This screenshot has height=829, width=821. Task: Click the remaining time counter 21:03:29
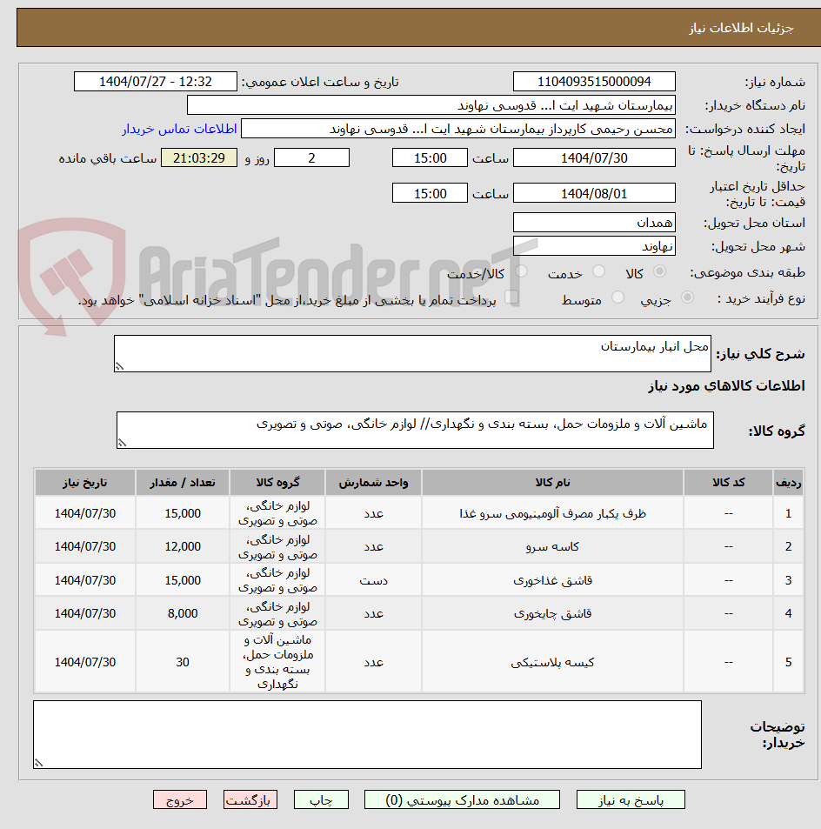click(x=198, y=157)
